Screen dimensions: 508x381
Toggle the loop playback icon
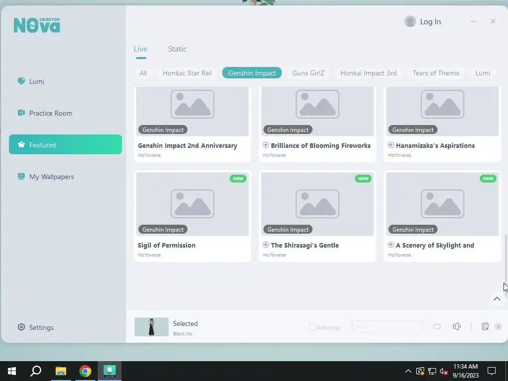point(437,326)
